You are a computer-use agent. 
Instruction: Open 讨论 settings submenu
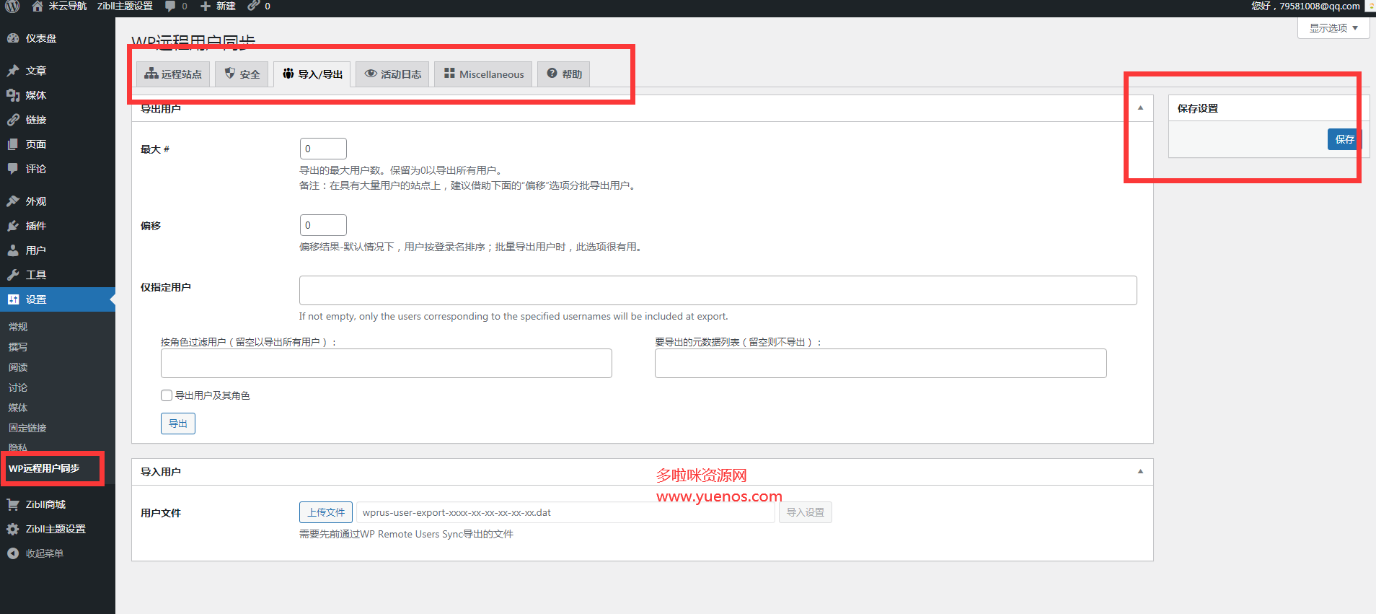[x=18, y=387]
